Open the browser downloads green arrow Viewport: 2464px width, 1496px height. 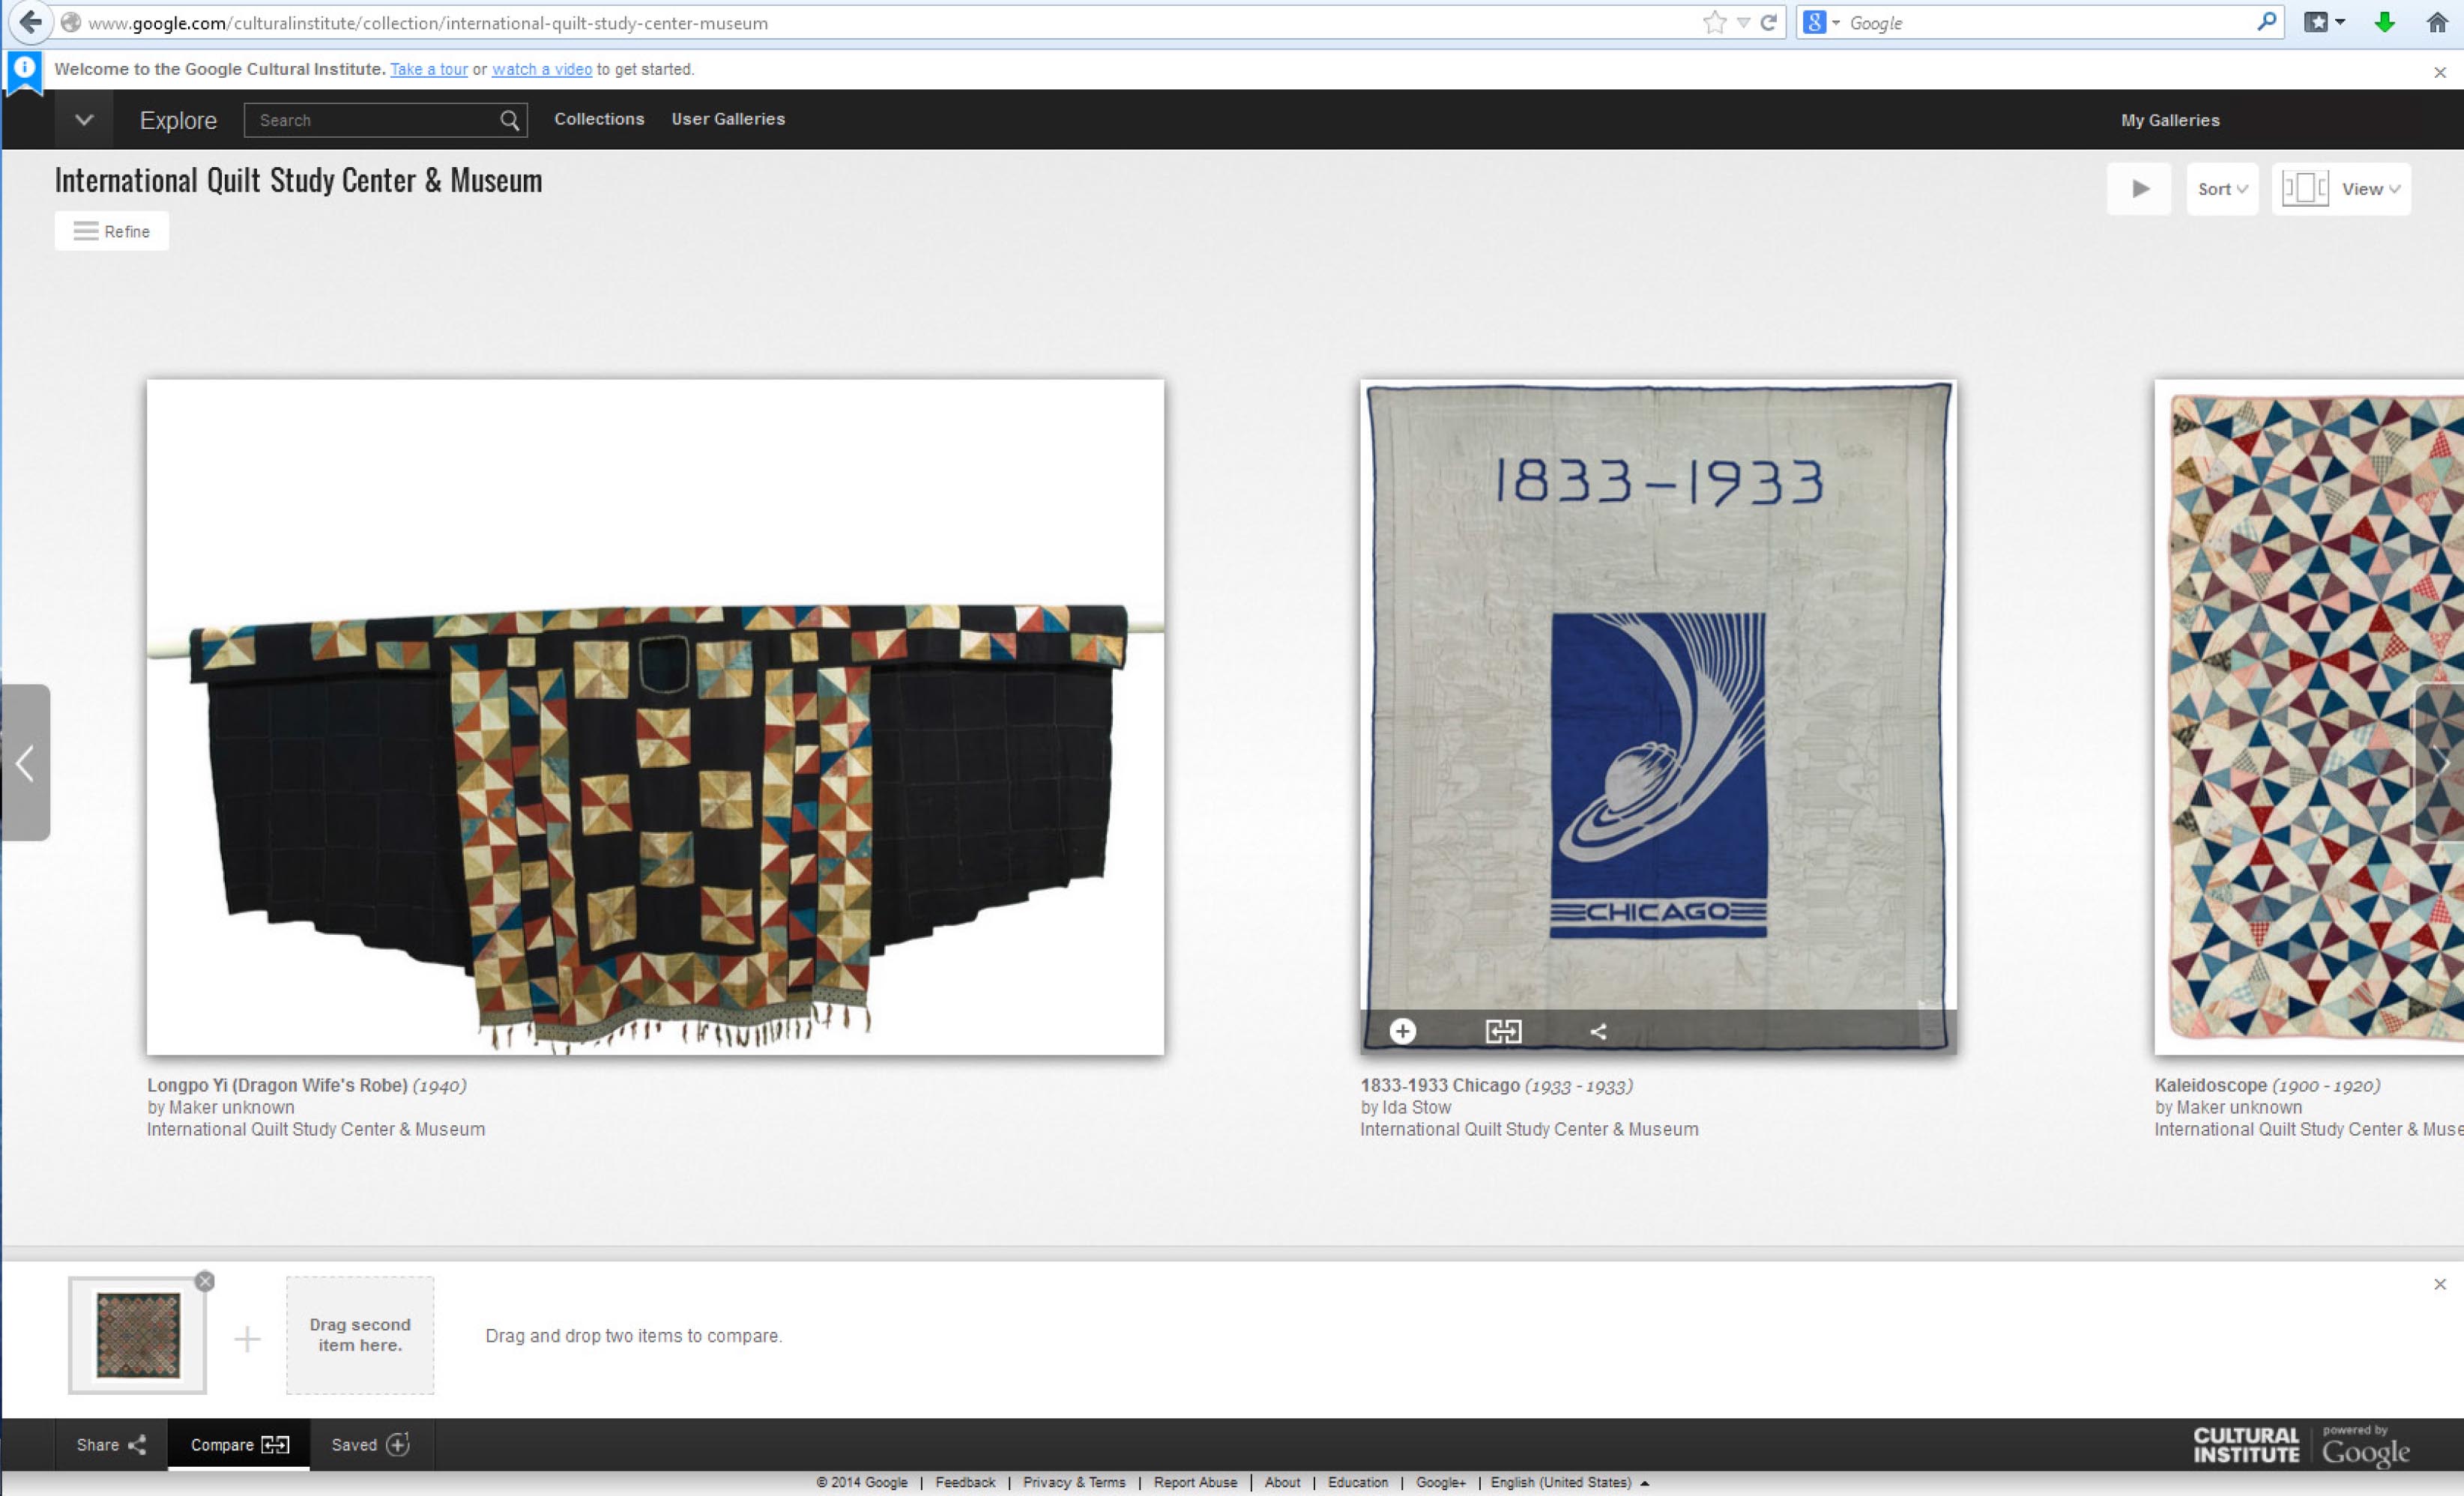2384,23
